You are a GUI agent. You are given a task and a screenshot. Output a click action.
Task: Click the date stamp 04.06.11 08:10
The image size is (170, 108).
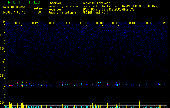point(14,12)
